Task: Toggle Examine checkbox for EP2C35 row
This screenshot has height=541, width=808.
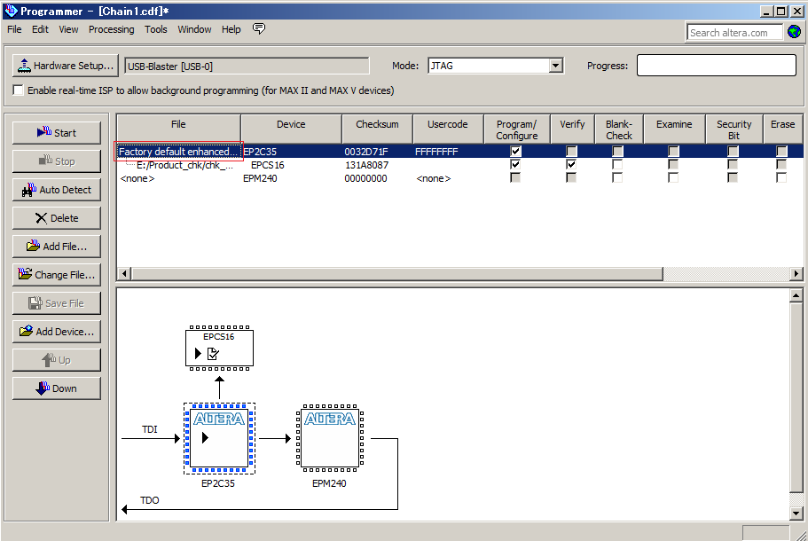Action: click(x=673, y=151)
